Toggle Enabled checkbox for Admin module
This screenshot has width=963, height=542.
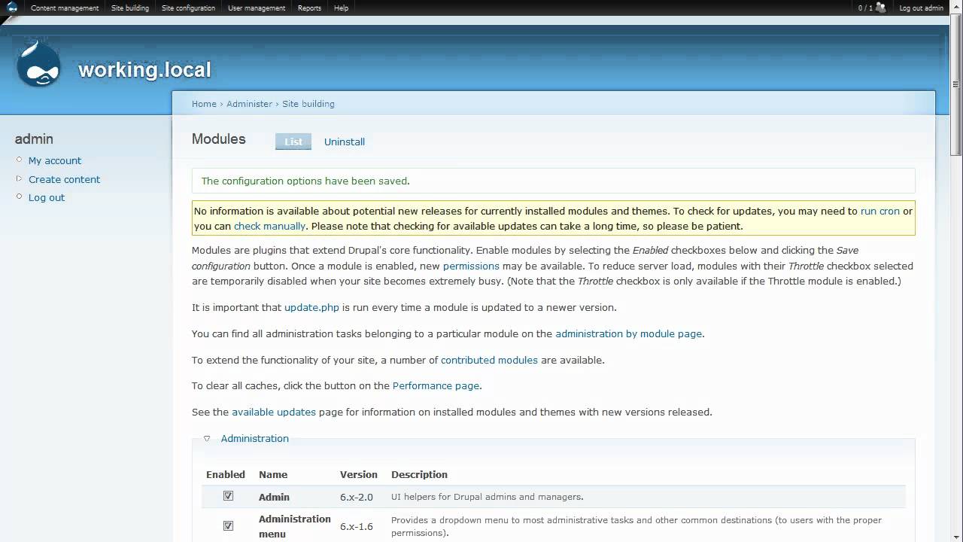tap(228, 496)
